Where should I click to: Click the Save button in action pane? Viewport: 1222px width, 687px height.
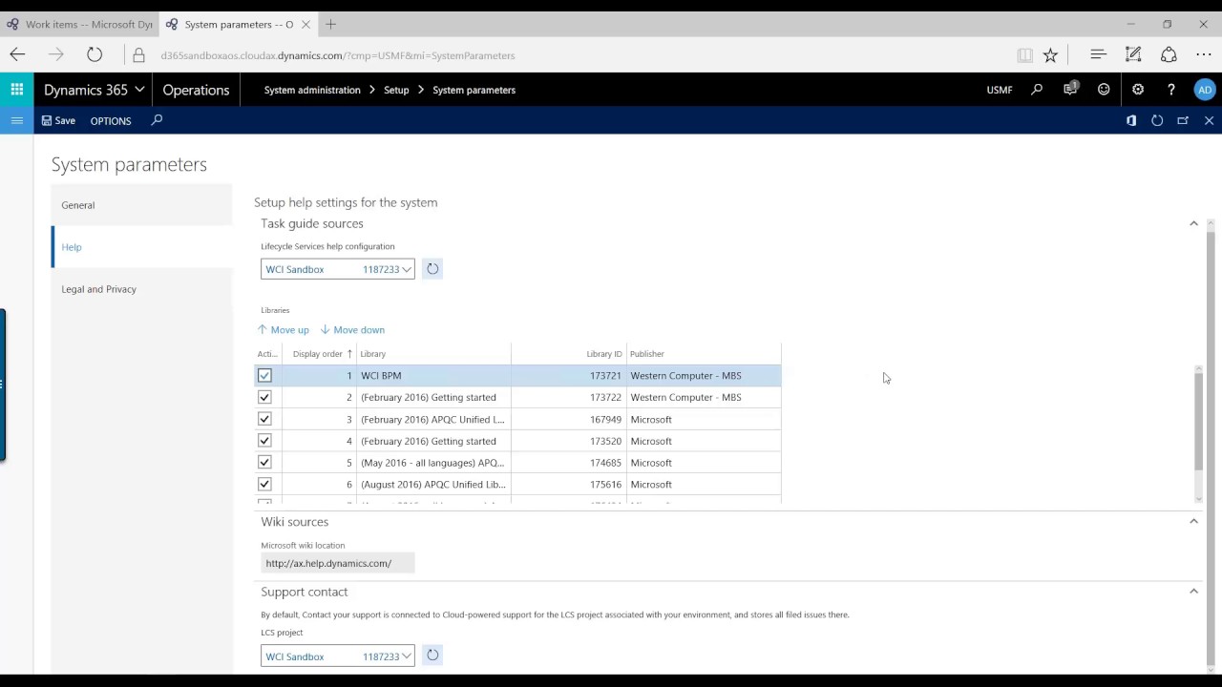pyautogui.click(x=58, y=121)
